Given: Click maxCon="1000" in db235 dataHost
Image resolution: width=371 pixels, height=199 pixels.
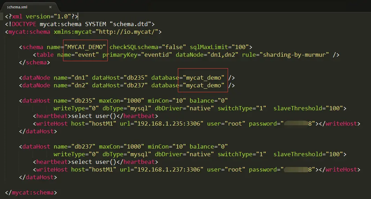Looking at the screenshot, I should [122, 101].
